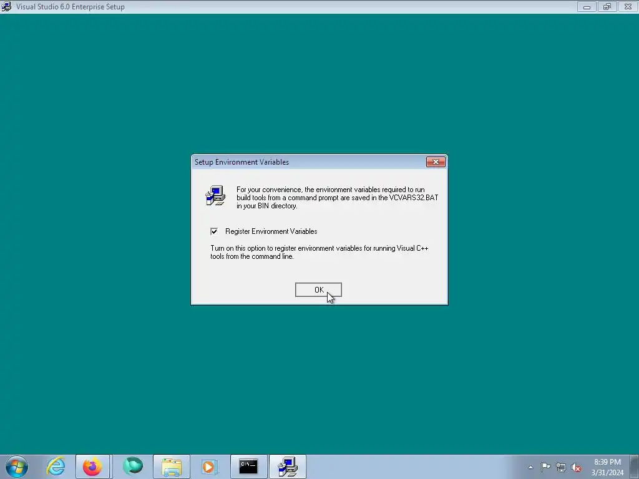The image size is (639, 479).
Task: Open Action Center flag icon
Action: 545,467
